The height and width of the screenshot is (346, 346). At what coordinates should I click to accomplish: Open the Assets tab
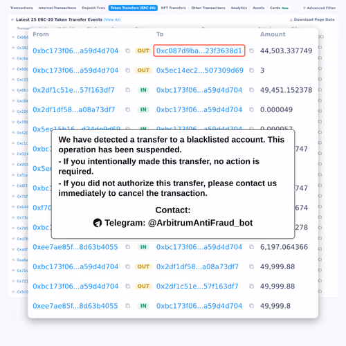coord(259,8)
